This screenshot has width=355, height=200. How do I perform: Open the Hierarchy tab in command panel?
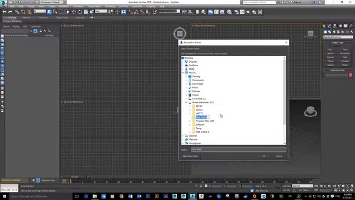tap(334, 26)
